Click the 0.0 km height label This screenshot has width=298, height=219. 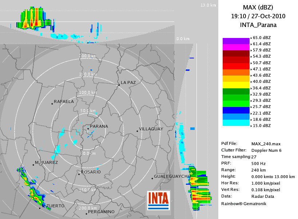point(183,39)
